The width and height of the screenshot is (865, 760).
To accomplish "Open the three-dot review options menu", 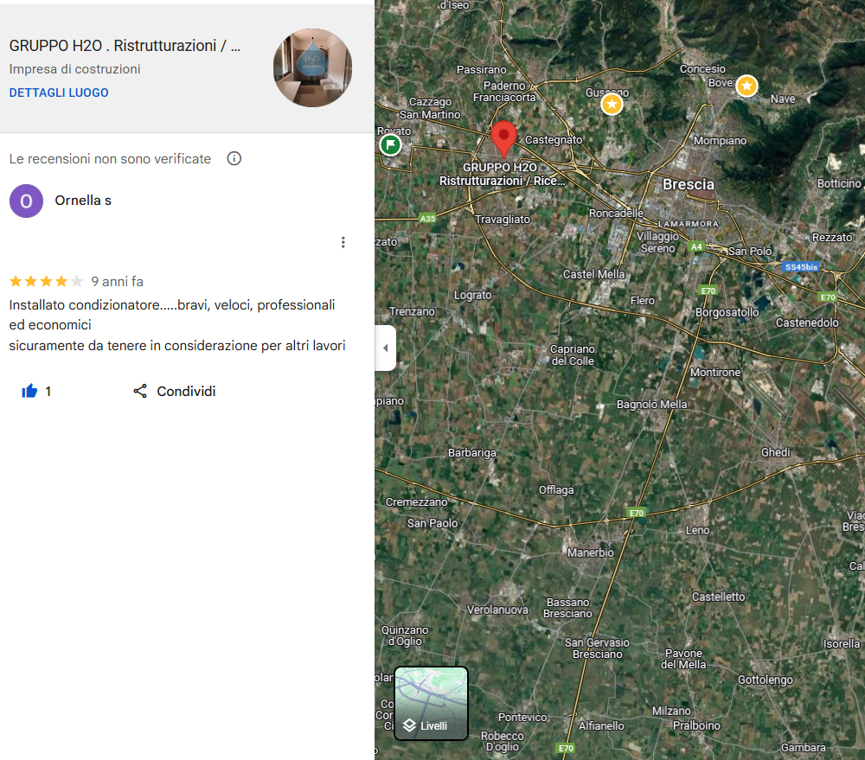I will [343, 242].
